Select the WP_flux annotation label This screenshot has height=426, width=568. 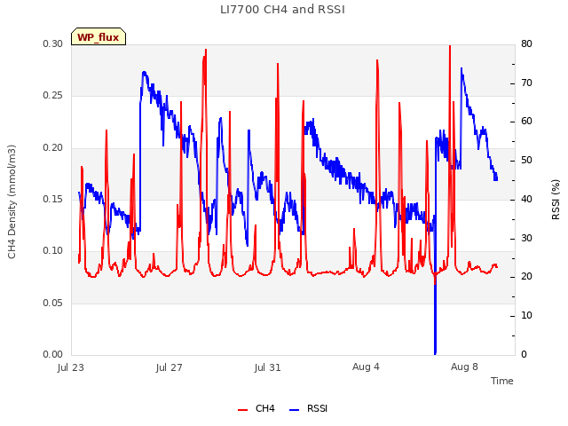coord(99,37)
